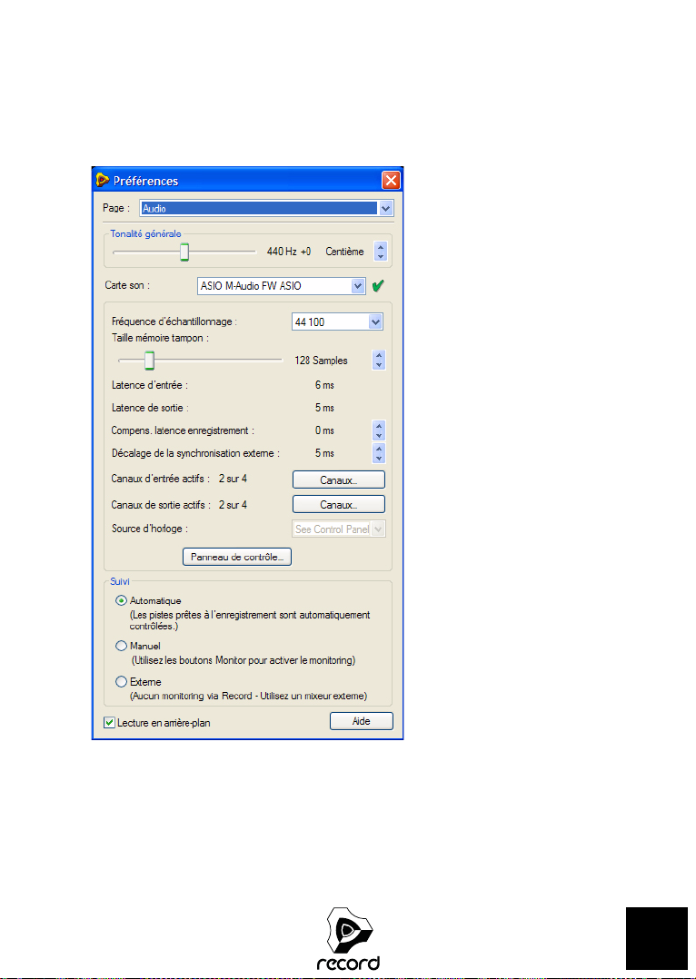
Task: Toggle the Lecture en arrière-plan checkbox
Action: pyautogui.click(x=109, y=723)
